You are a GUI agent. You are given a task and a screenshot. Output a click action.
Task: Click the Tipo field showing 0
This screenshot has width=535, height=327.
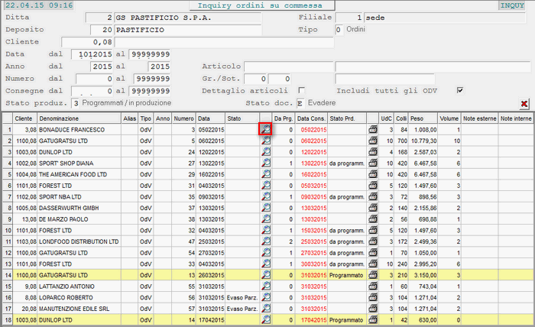coord(339,30)
